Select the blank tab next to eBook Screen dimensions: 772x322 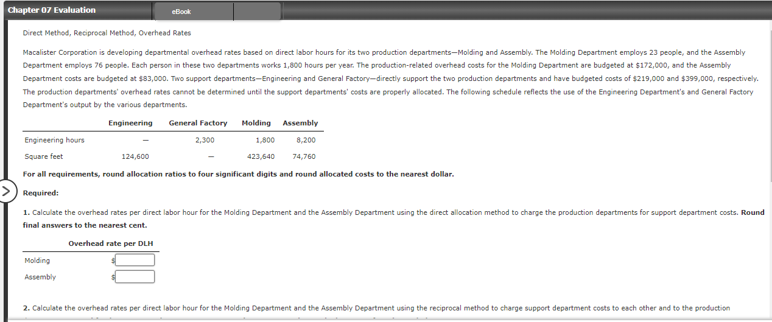[257, 12]
